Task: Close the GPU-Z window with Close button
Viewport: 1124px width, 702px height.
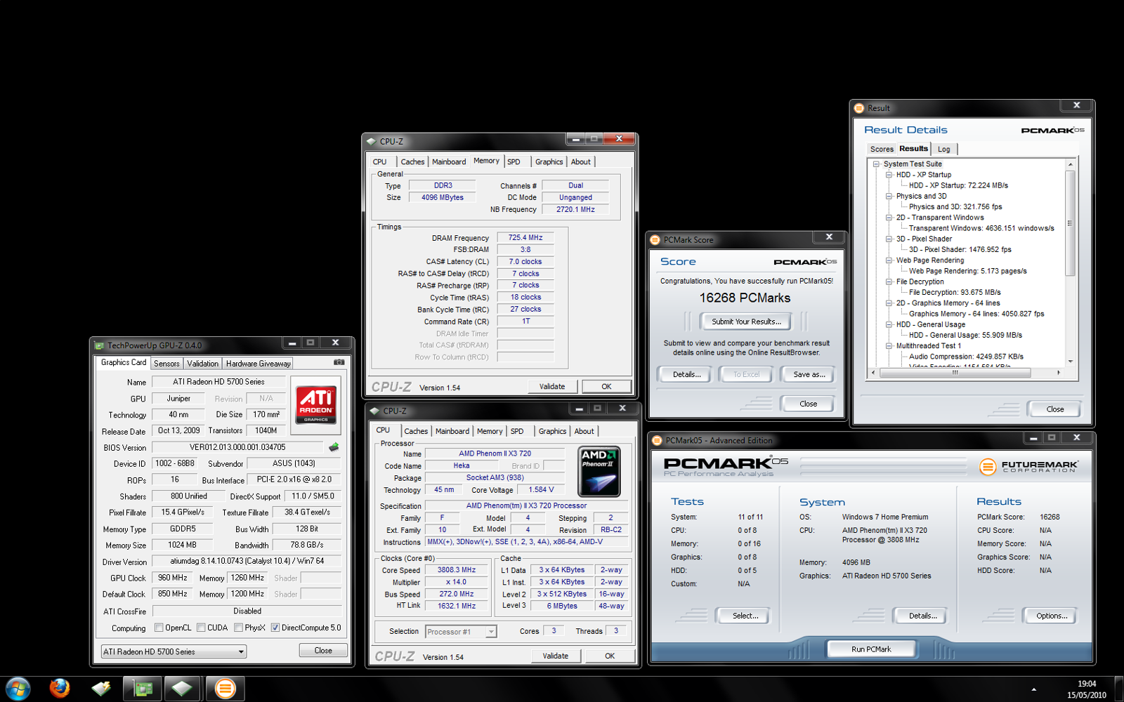Action: [323, 651]
